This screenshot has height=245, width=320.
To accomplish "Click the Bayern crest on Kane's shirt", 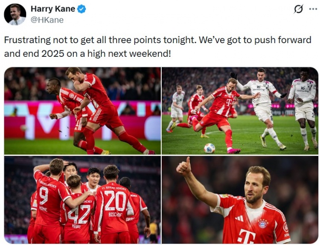I will tap(262, 224).
